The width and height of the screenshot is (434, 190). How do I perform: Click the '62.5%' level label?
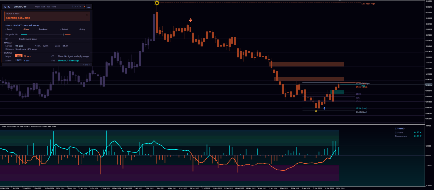(358, 94)
